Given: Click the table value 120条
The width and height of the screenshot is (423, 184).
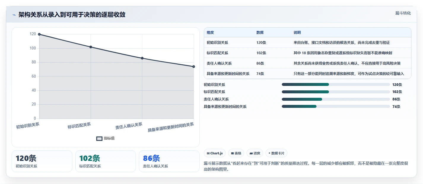Looking at the screenshot, I should coord(261,43).
